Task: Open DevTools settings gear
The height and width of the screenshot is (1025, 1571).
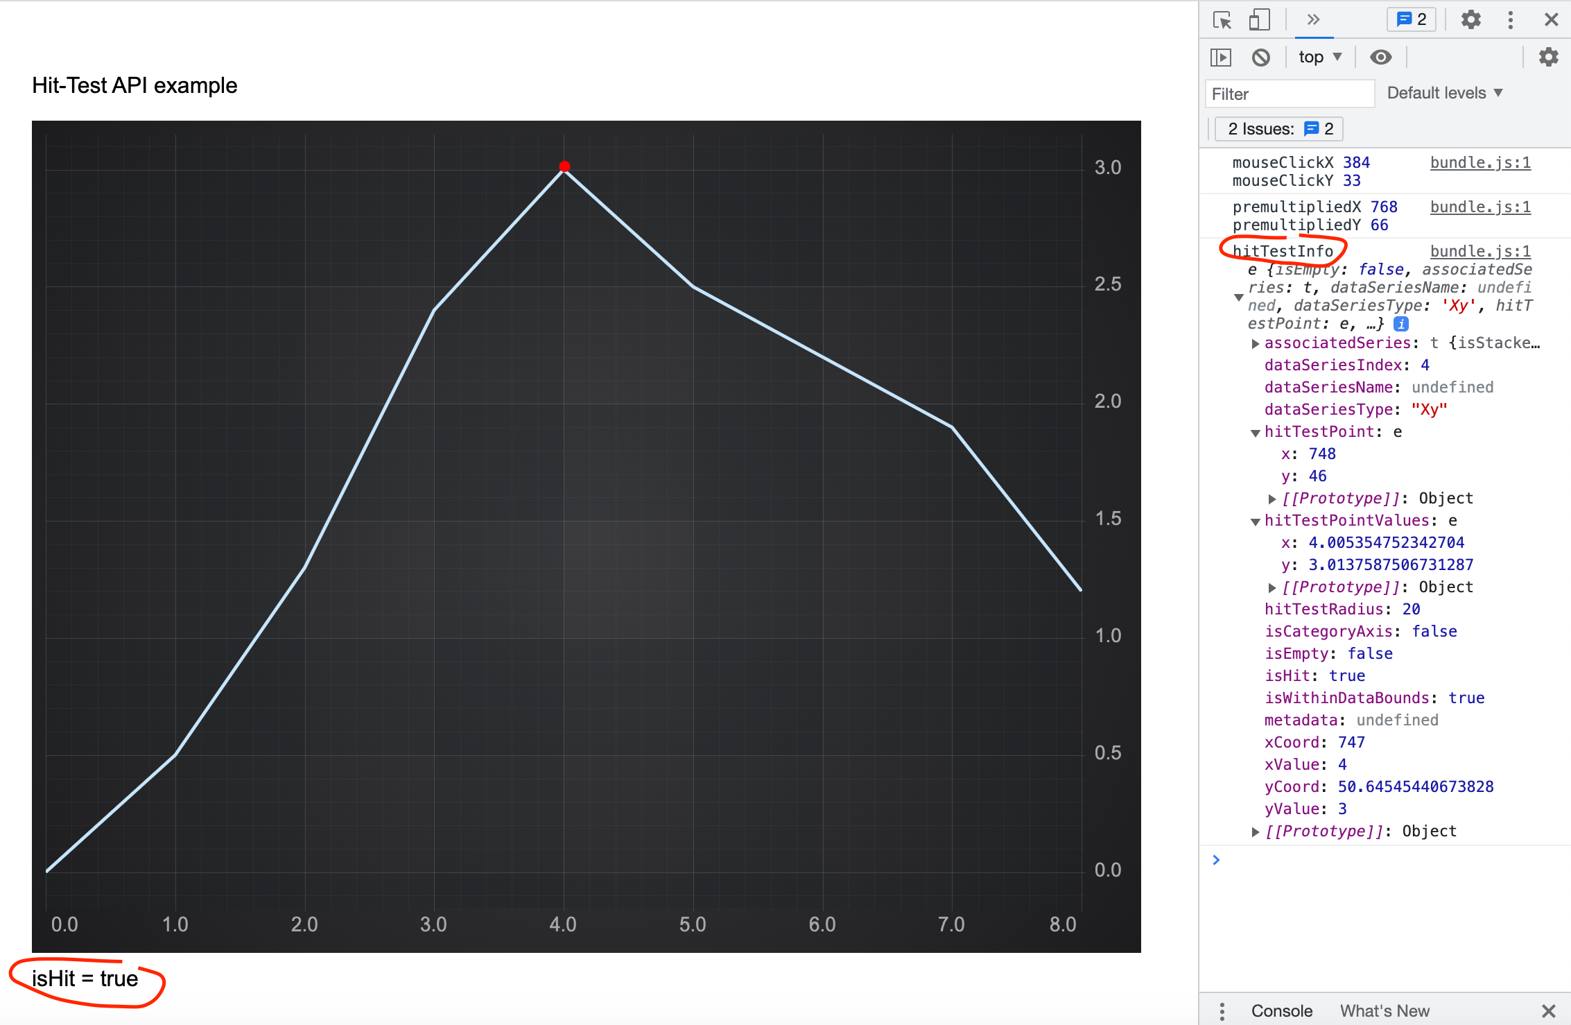Action: 1471,19
